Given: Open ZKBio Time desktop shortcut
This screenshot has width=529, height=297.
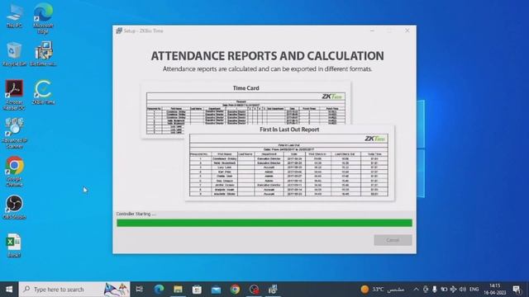Looking at the screenshot, I should click(43, 92).
